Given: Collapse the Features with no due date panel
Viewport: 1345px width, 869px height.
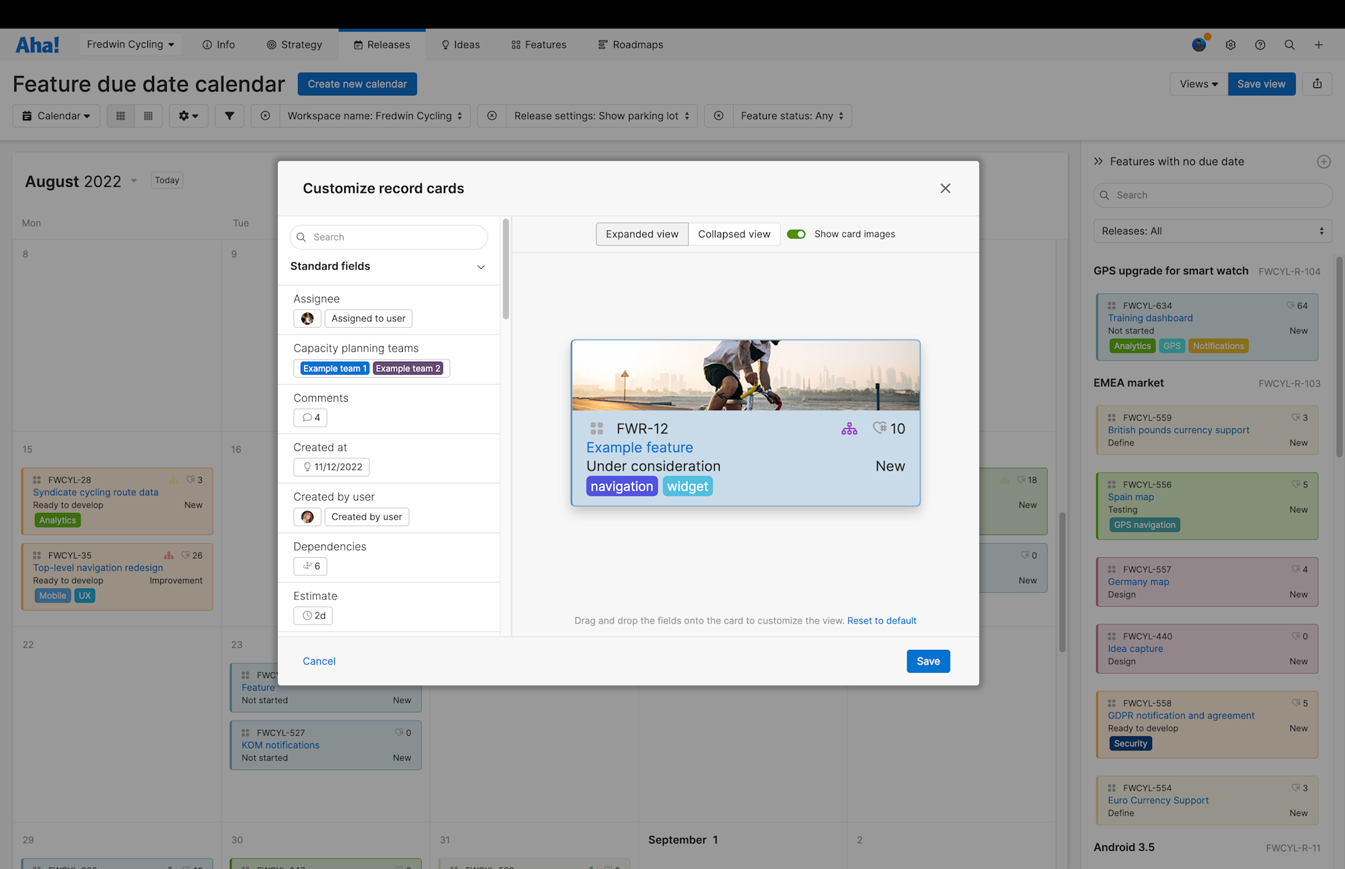Looking at the screenshot, I should [1098, 161].
